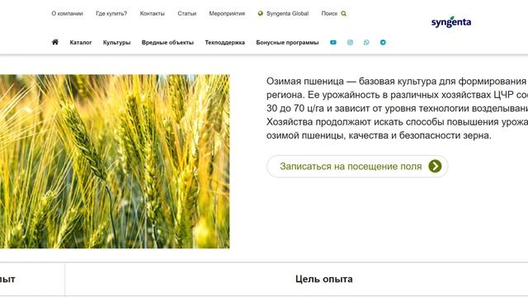Screen dimensions: 528x297
Task: Visit the Syngenta Global site link
Action: click(283, 13)
